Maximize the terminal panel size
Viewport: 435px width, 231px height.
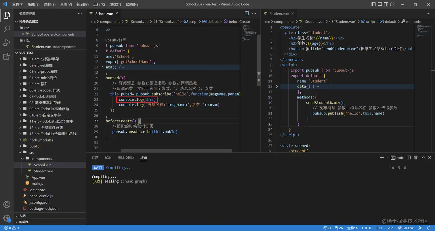pos(423,158)
